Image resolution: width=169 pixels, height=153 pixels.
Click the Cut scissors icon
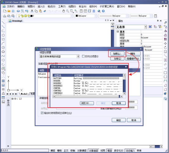point(32,11)
